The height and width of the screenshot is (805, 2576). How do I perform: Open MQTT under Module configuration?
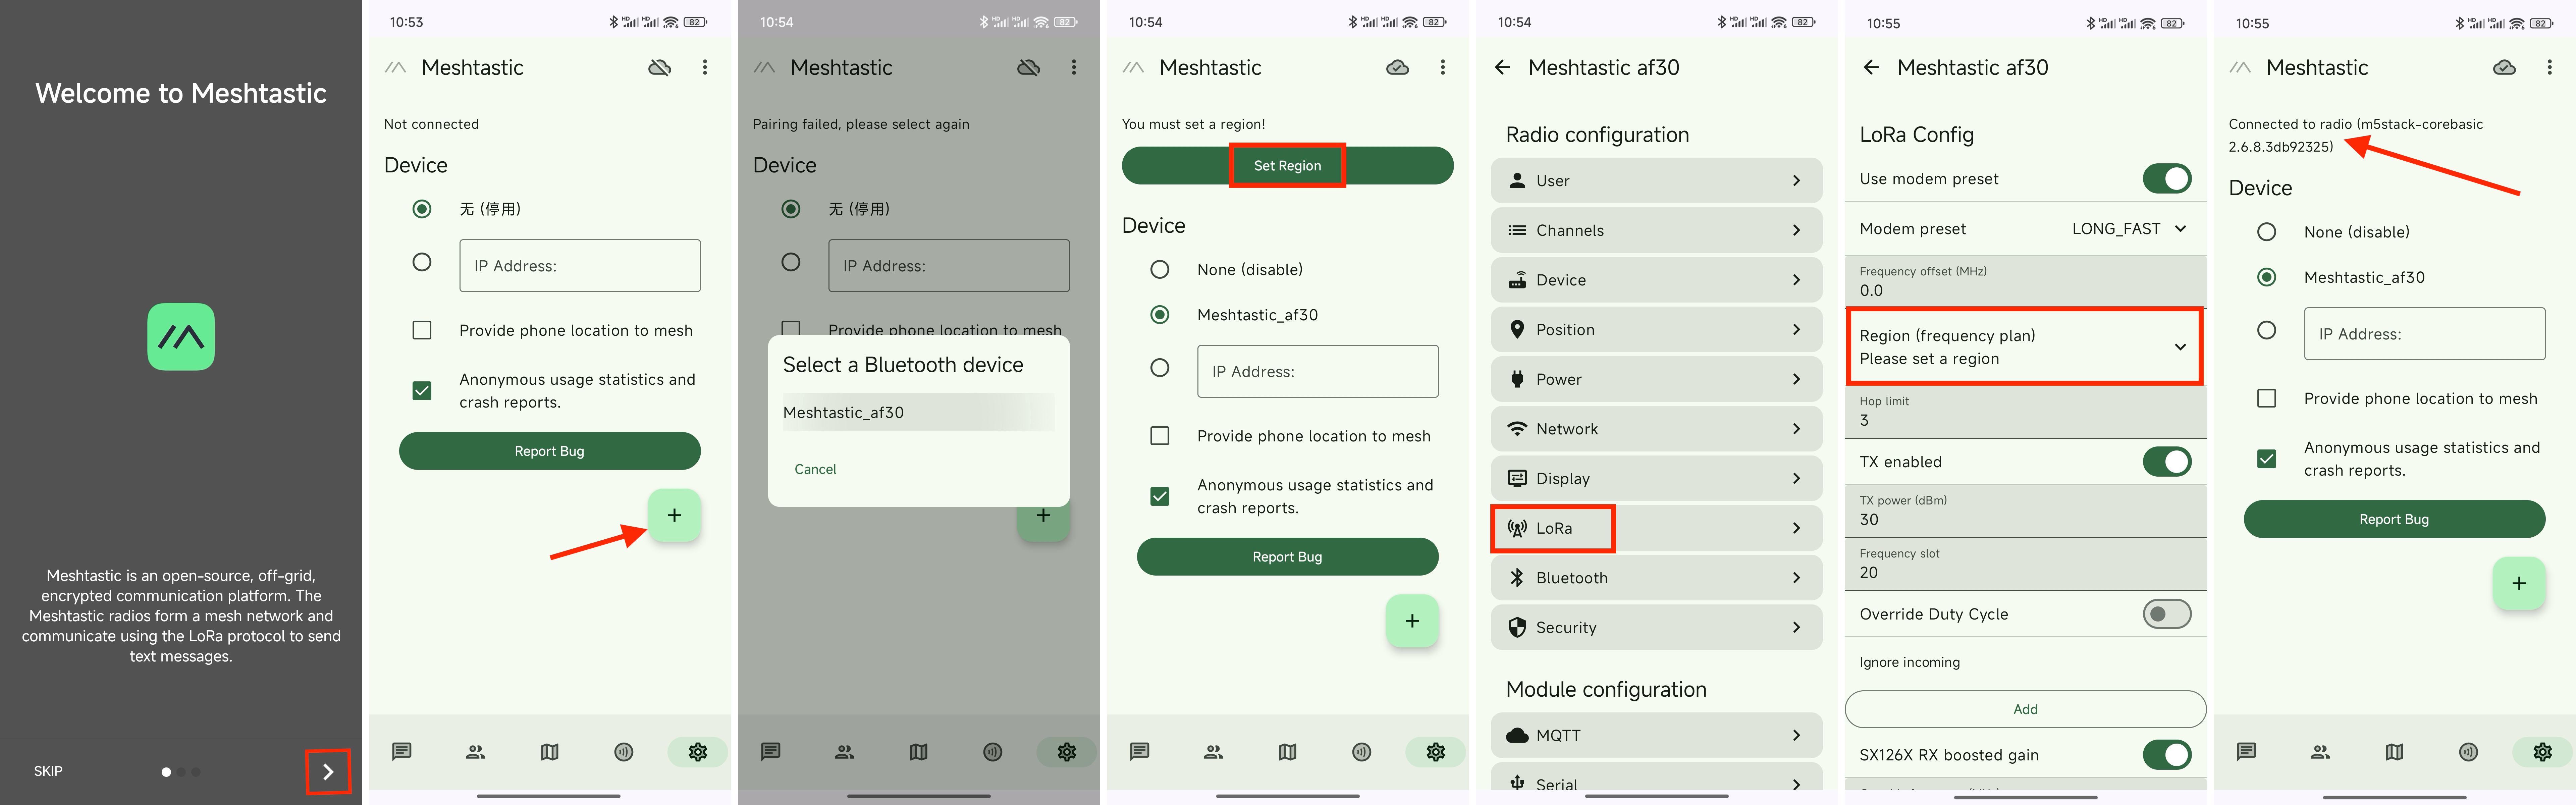(1656, 735)
